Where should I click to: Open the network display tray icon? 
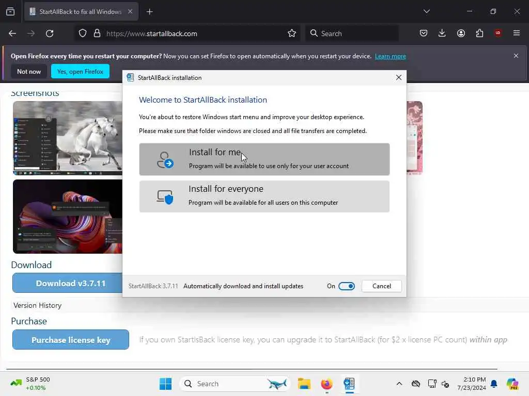[x=432, y=384]
